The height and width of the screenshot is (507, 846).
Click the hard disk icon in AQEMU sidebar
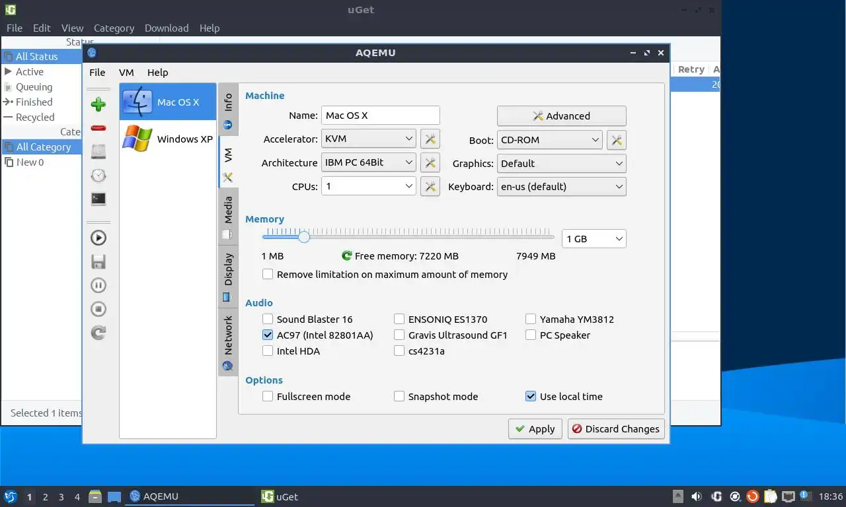click(98, 151)
